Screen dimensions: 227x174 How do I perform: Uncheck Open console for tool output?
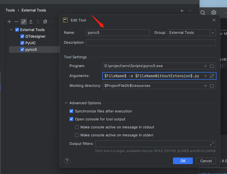[72, 119]
